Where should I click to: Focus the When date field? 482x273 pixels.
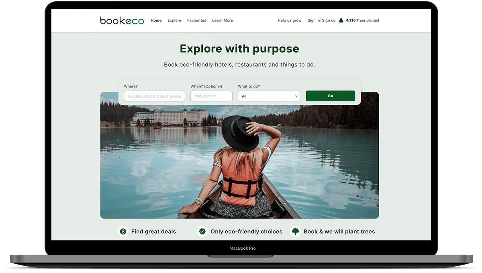coord(211,96)
